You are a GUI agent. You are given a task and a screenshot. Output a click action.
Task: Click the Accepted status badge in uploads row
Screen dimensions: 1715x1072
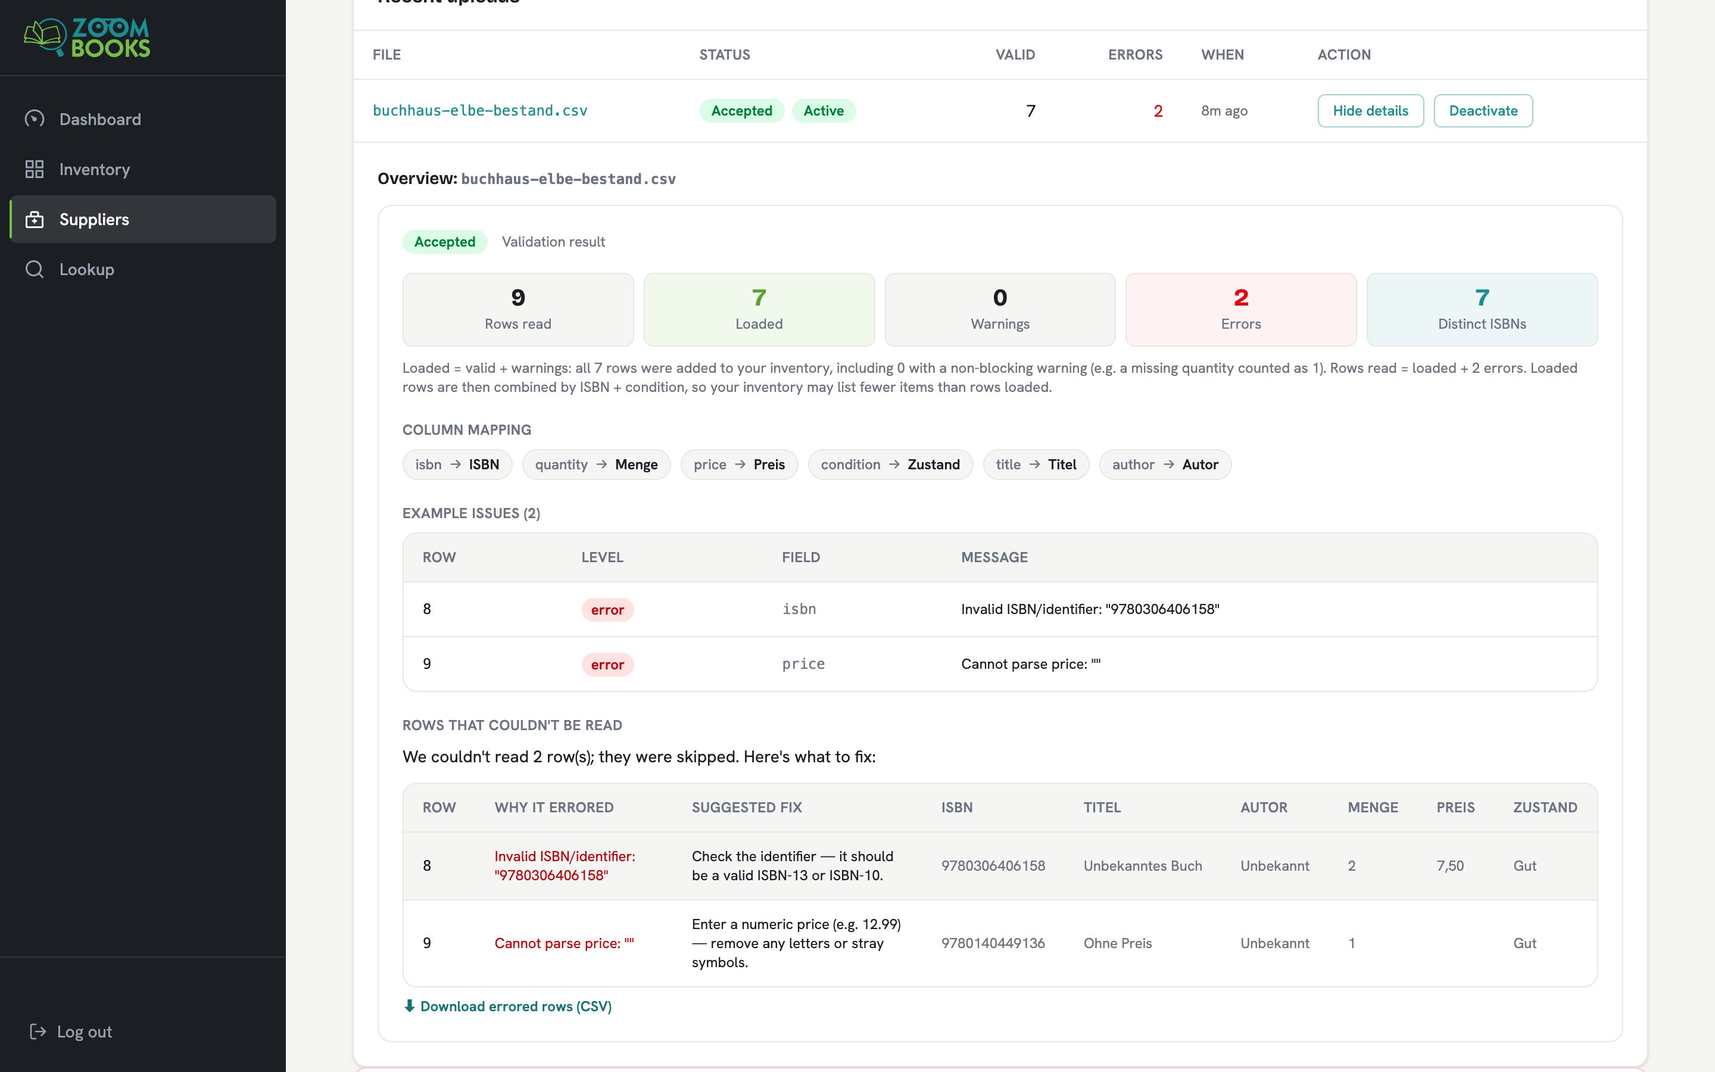741,111
